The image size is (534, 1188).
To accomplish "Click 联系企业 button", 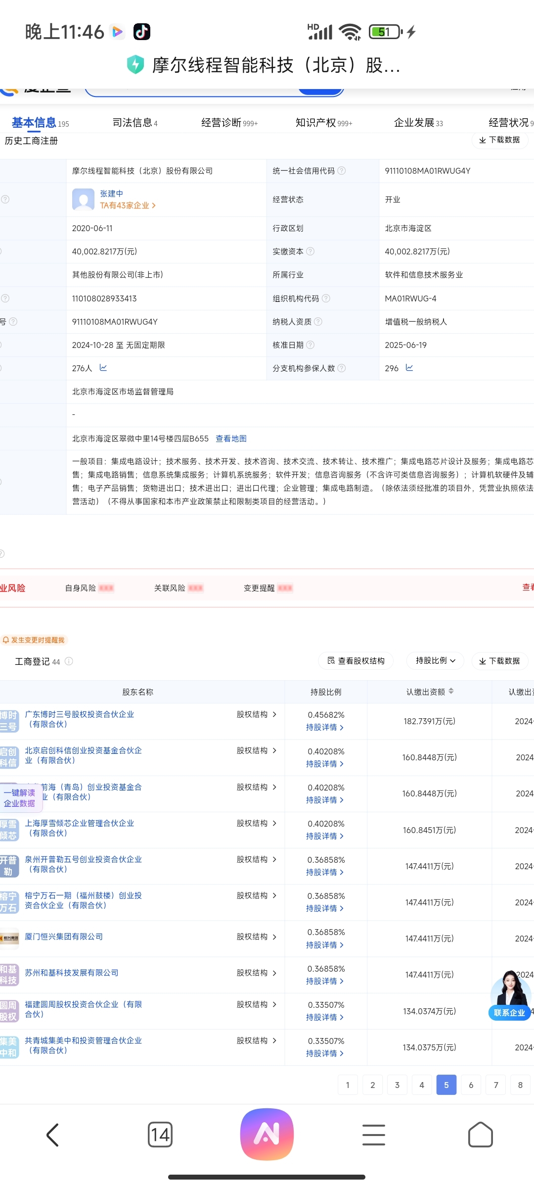I will click(509, 1013).
